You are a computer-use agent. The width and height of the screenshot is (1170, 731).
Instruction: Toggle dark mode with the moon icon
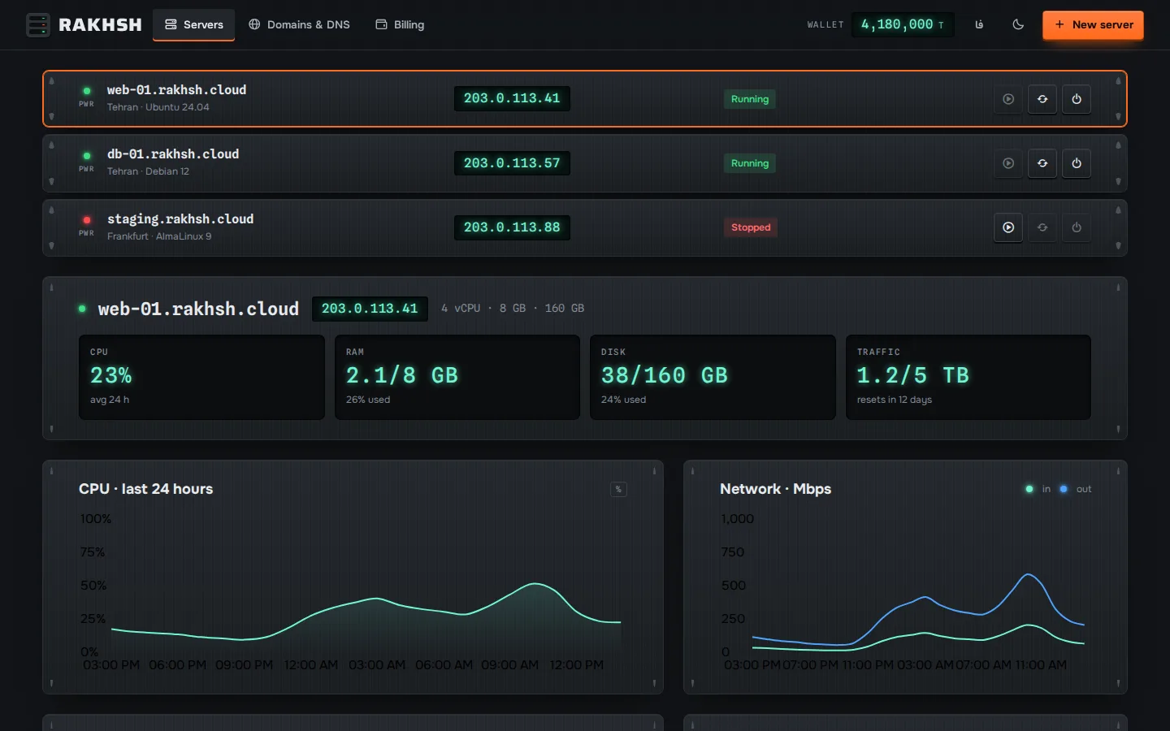[1018, 24]
